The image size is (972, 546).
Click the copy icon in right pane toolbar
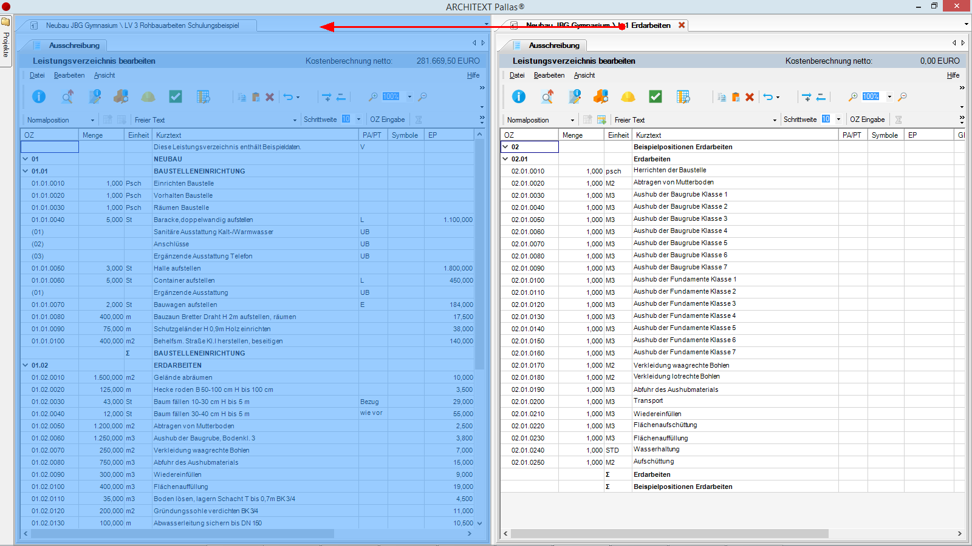(722, 97)
